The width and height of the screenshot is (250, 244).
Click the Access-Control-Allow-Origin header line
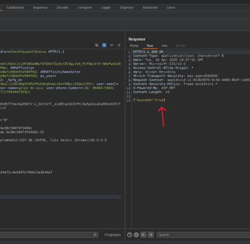point(163,67)
